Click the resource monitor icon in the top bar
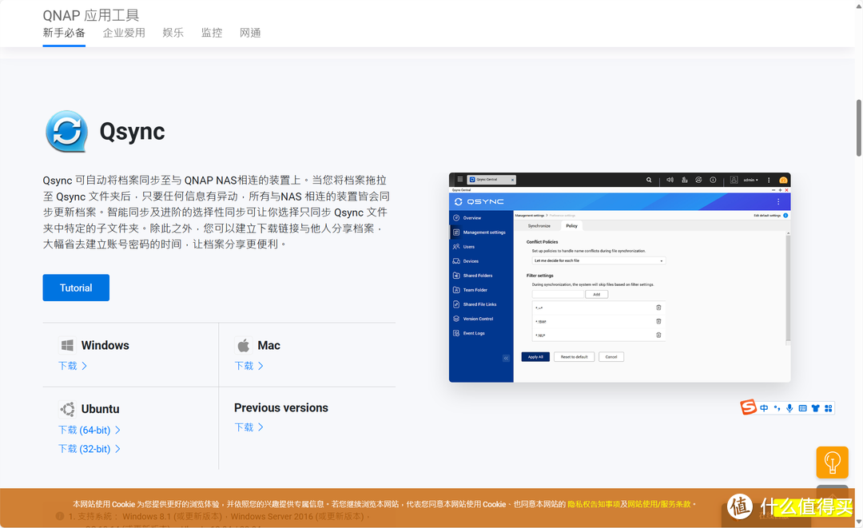The height and width of the screenshot is (528, 863). pos(684,179)
